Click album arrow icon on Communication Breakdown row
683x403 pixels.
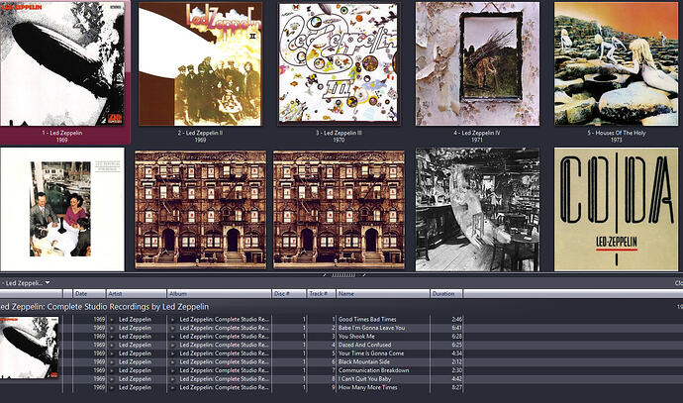tap(172, 370)
